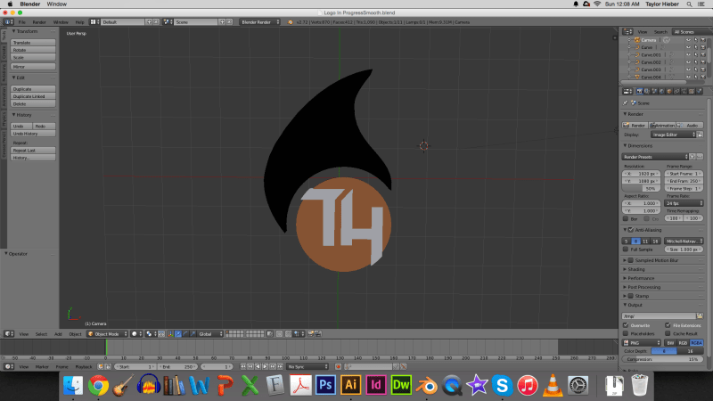Open the File menu in Blender header

click(x=21, y=21)
